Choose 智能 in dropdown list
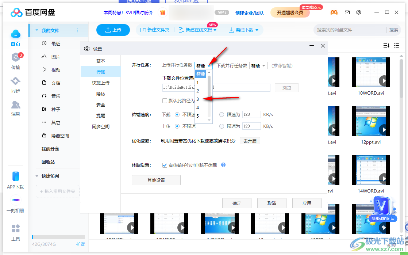The height and width of the screenshot is (255, 408). (201, 74)
